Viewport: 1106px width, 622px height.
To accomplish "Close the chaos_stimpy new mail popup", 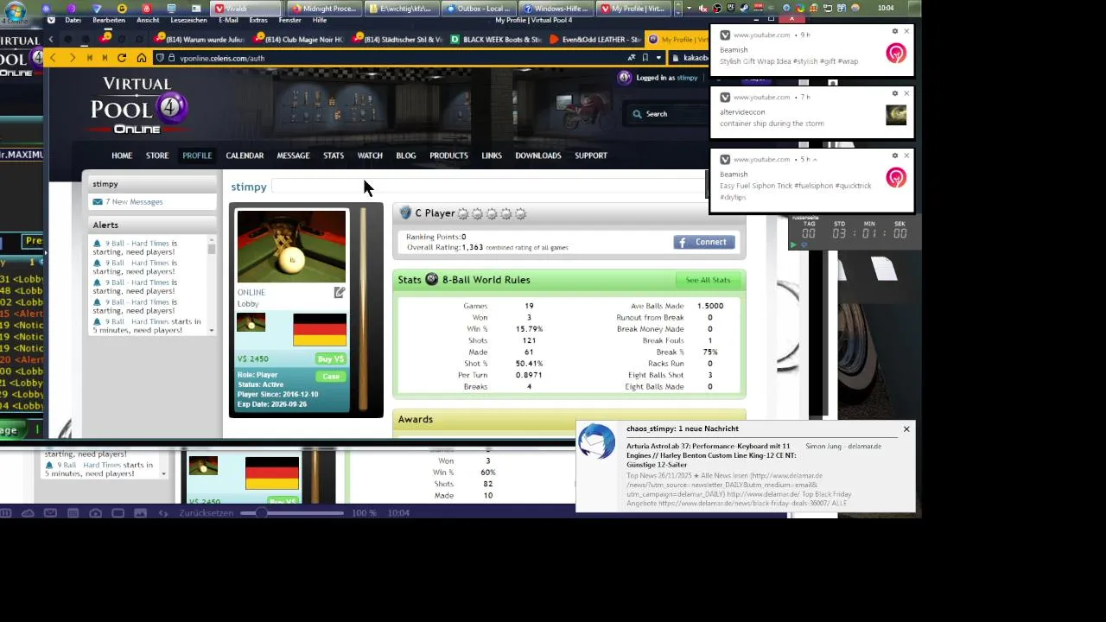I will pos(906,429).
